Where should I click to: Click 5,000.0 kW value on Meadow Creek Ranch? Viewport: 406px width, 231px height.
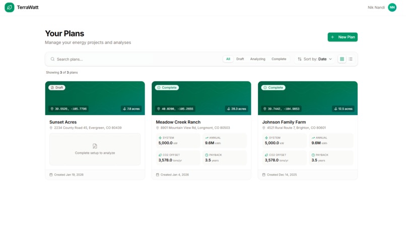[x=168, y=143]
